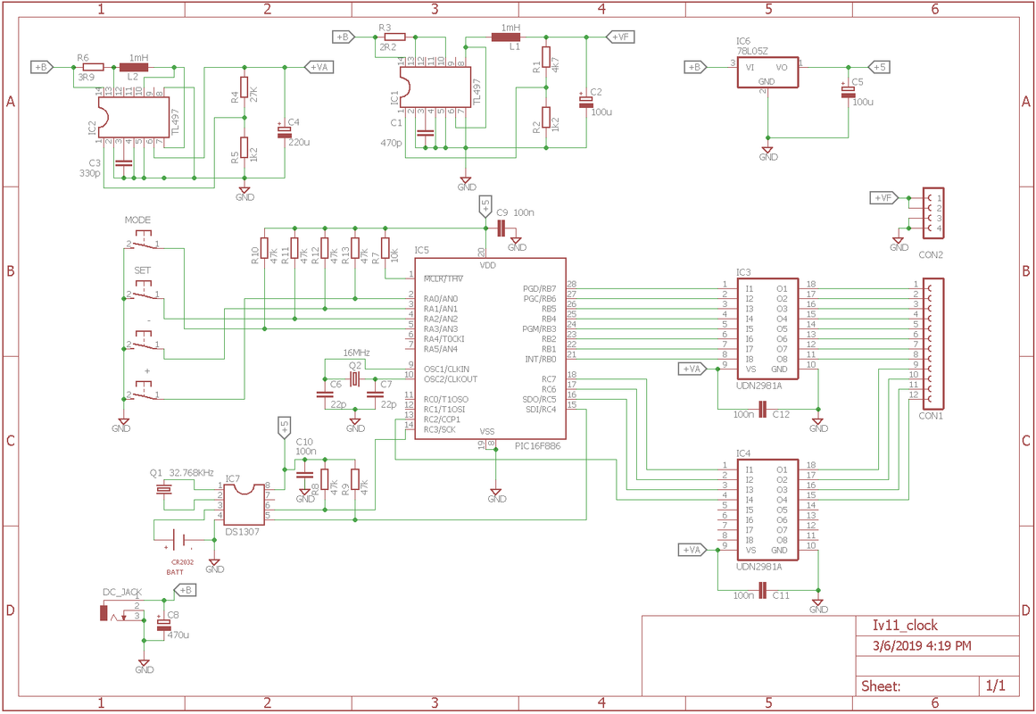Click the IC5 designator

pyautogui.click(x=421, y=250)
